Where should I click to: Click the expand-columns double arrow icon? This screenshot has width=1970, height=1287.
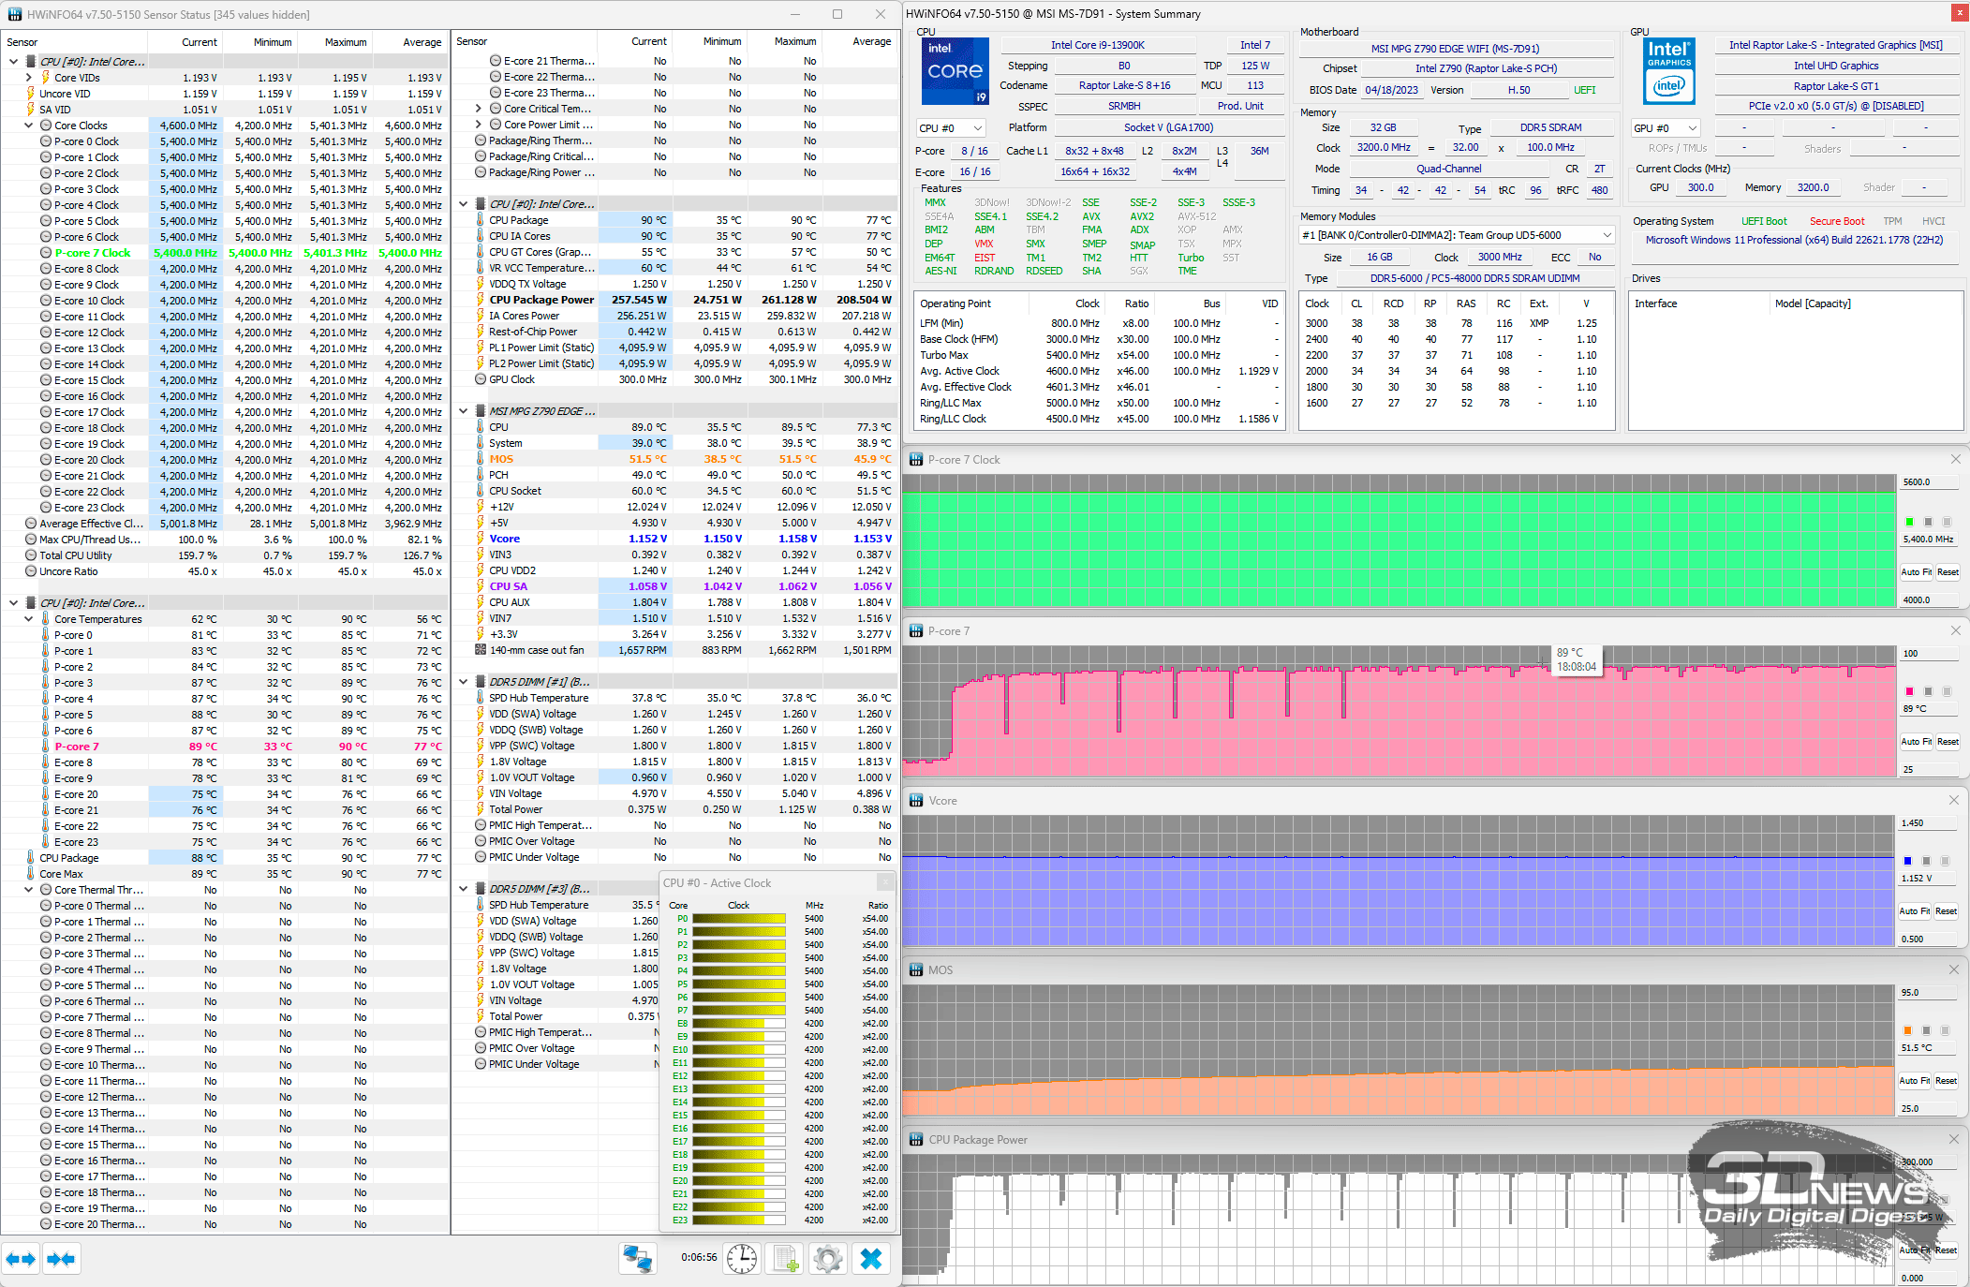pos(21,1259)
